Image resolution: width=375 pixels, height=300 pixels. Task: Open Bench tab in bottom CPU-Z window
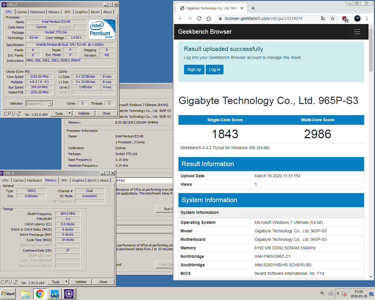click(x=92, y=180)
